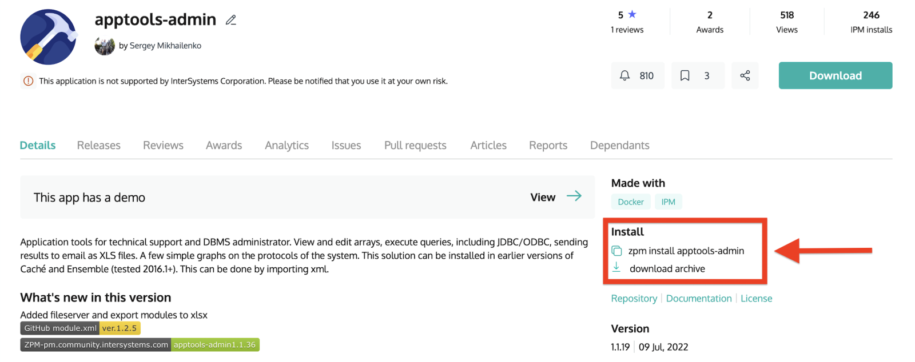Click the bell notification button showing 810

[638, 75]
